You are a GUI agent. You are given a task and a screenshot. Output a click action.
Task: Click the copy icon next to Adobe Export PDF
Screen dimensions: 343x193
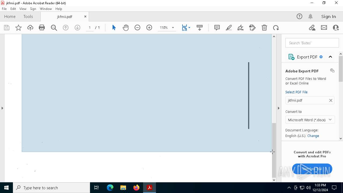click(x=332, y=70)
